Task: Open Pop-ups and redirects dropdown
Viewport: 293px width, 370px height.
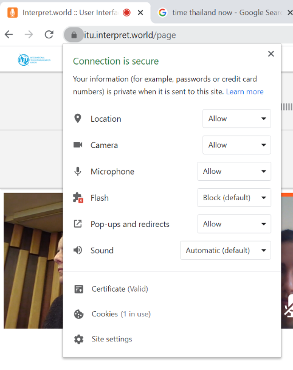Action: coord(234,224)
